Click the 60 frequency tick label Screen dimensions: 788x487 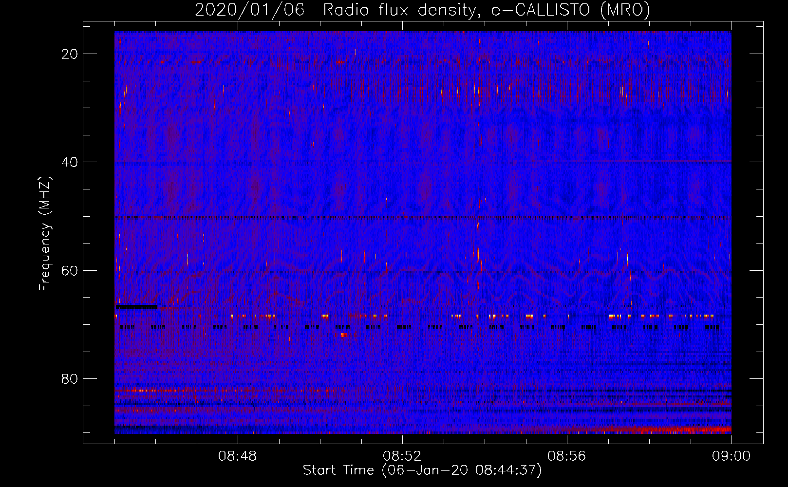point(70,270)
